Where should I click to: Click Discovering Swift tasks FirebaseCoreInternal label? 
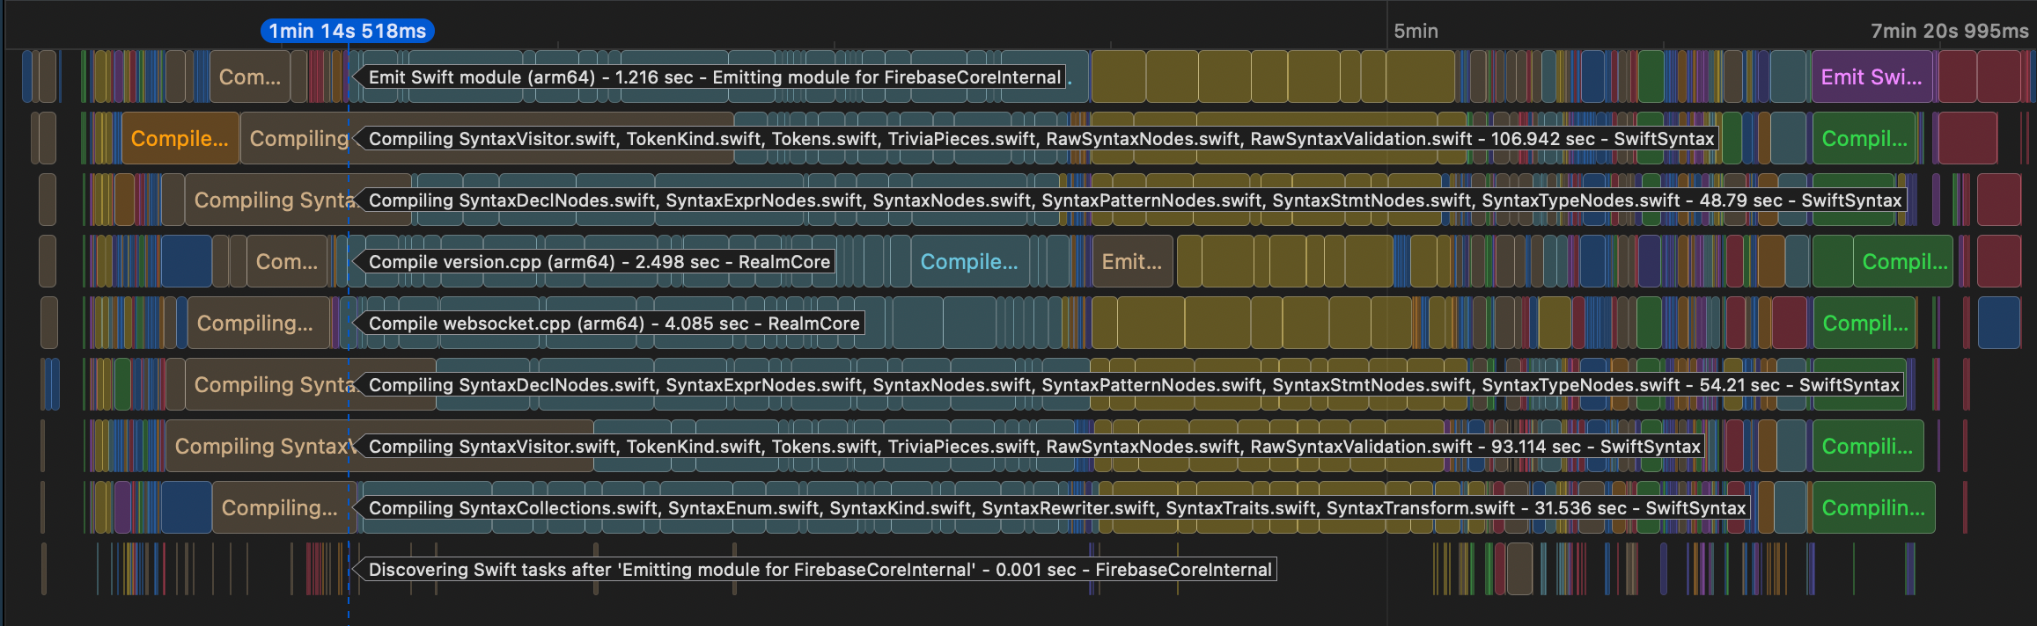coord(820,570)
